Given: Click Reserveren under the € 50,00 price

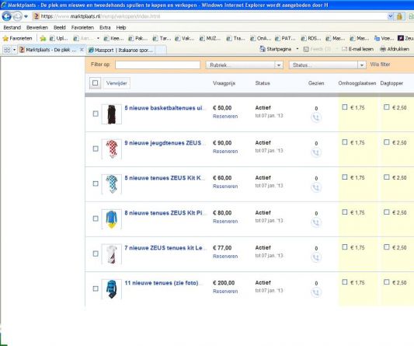Looking at the screenshot, I should click(225, 117).
